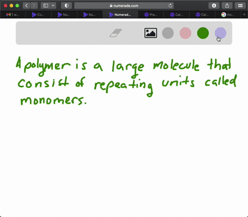Pick the lavender pen color
This screenshot has width=248, height=217.
(x=221, y=33)
